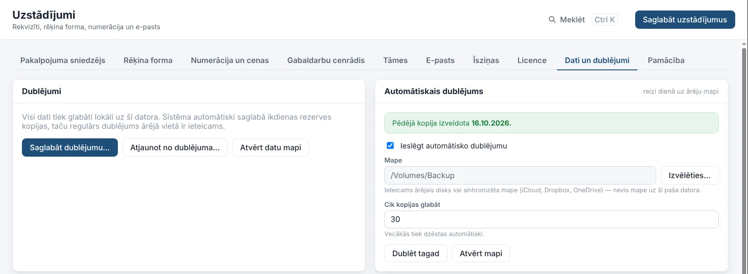Click Cik kopijas glabāt field
Viewport: 748px width, 274px height.
tap(551, 219)
